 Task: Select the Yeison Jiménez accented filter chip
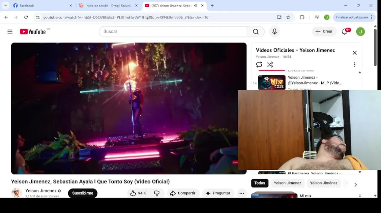324,183
